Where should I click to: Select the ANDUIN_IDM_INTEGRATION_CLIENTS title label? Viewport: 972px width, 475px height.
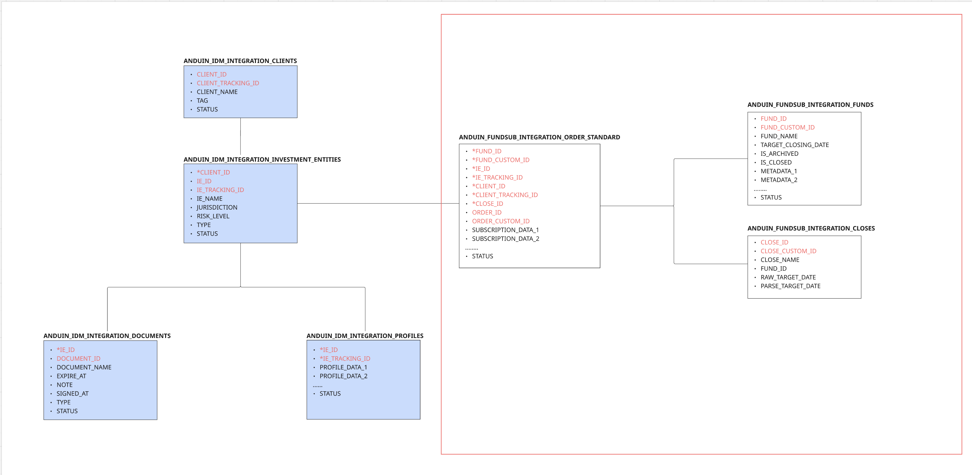pyautogui.click(x=240, y=61)
